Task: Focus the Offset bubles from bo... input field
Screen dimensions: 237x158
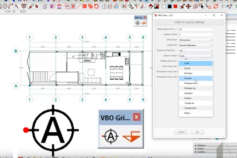Action: point(196,29)
